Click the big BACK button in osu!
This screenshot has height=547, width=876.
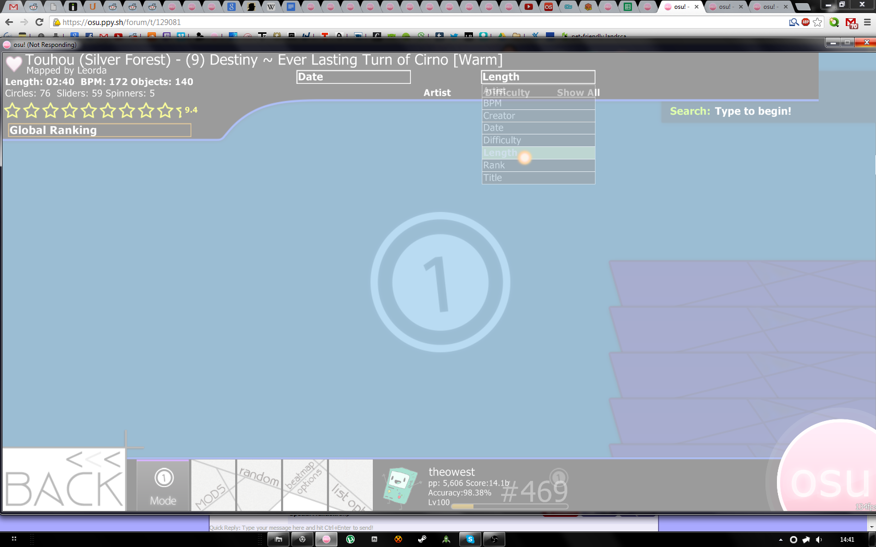64,479
